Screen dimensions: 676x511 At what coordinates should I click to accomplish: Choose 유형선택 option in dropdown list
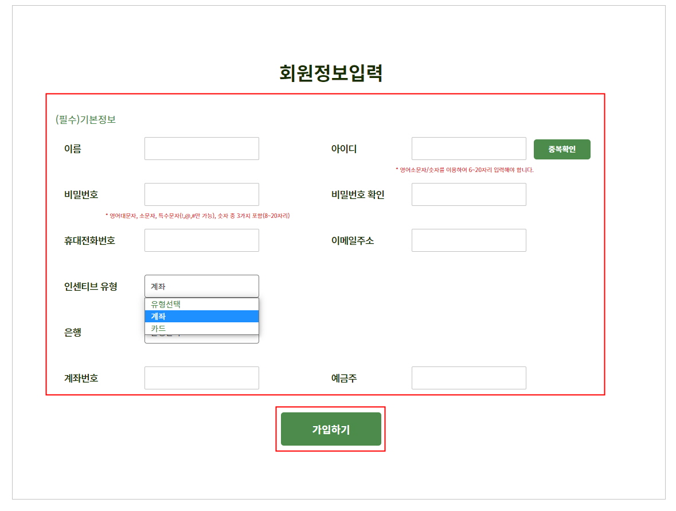[202, 304]
